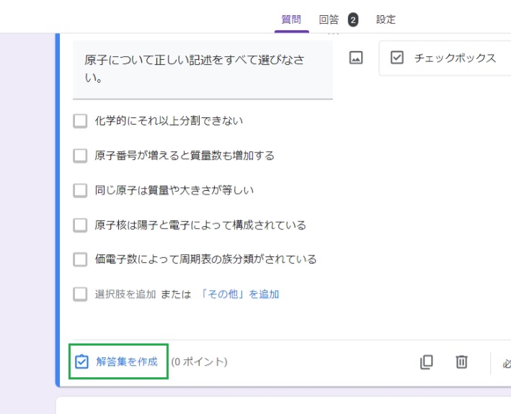The image size is (511, 414).
Task: Click the 「その他」を追加 link
Action: pyautogui.click(x=239, y=294)
